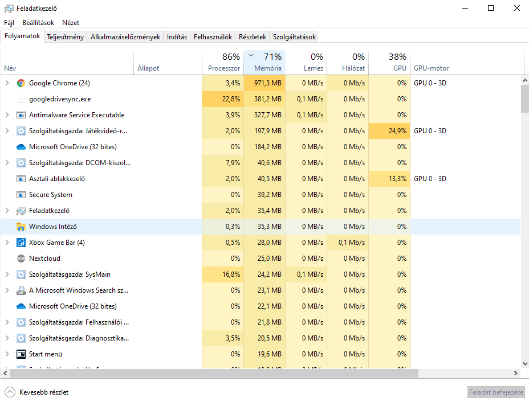Click the Secure System icon
The width and height of the screenshot is (529, 406).
point(21,195)
